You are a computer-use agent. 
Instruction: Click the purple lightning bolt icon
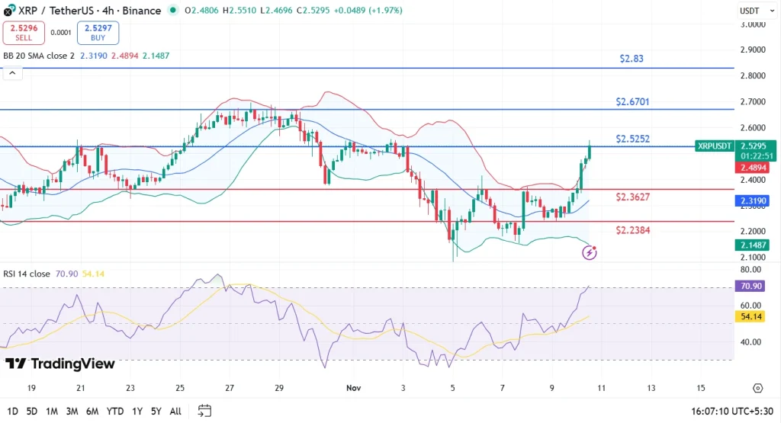(x=590, y=252)
